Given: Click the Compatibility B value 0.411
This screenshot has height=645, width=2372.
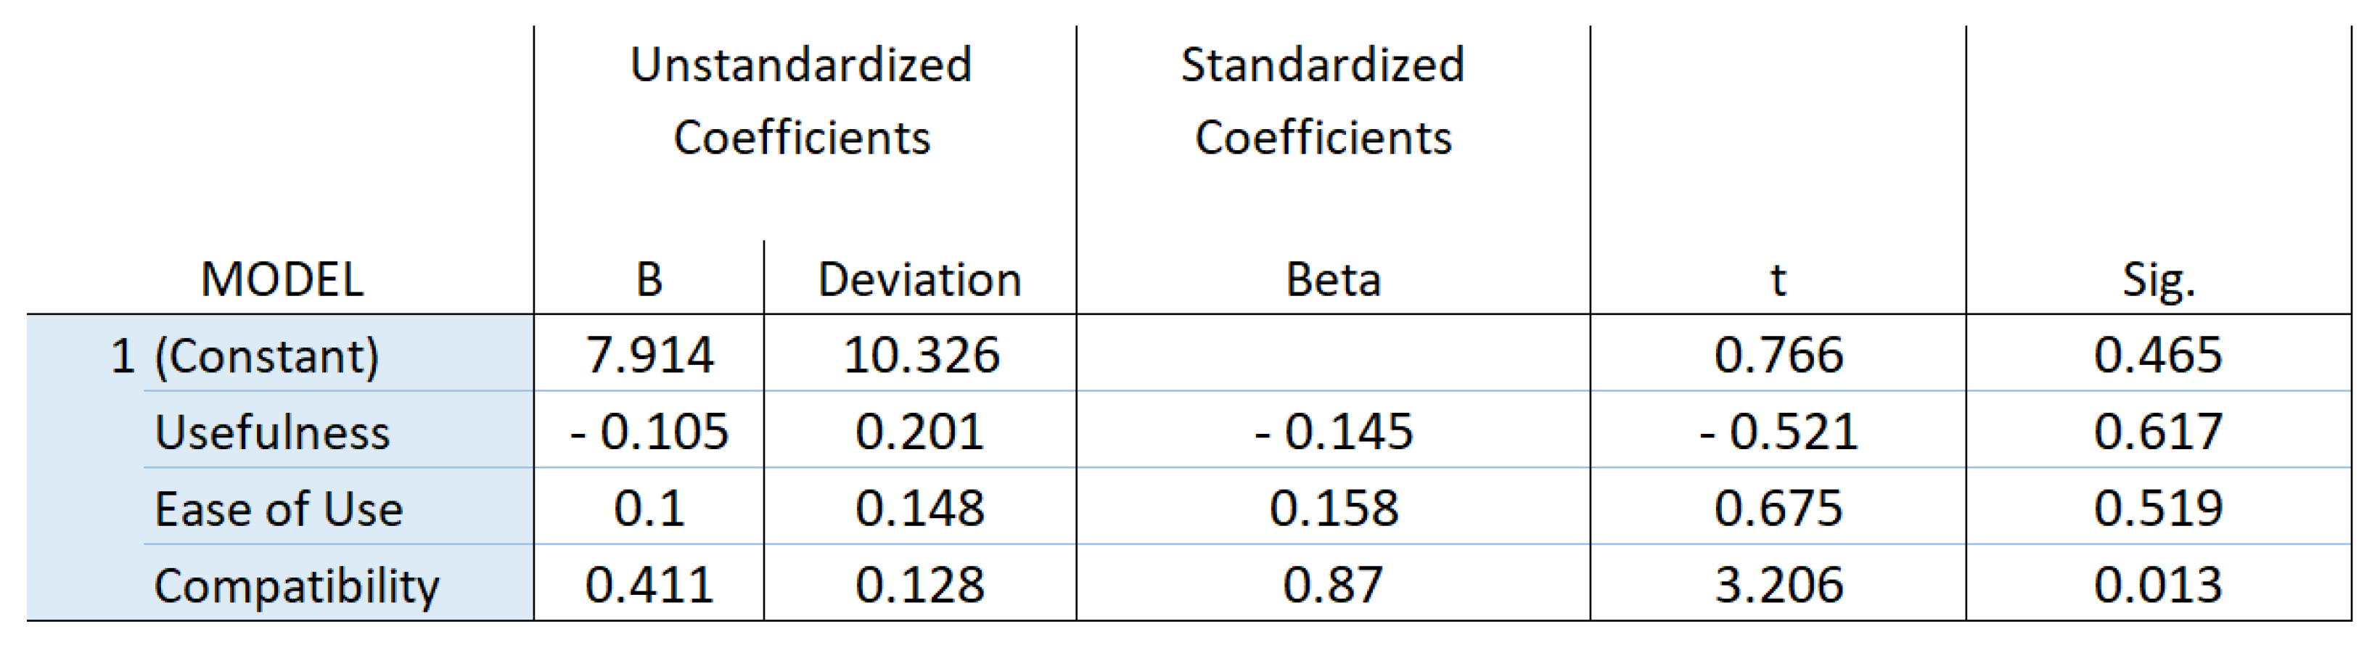Looking at the screenshot, I should pos(649,586).
